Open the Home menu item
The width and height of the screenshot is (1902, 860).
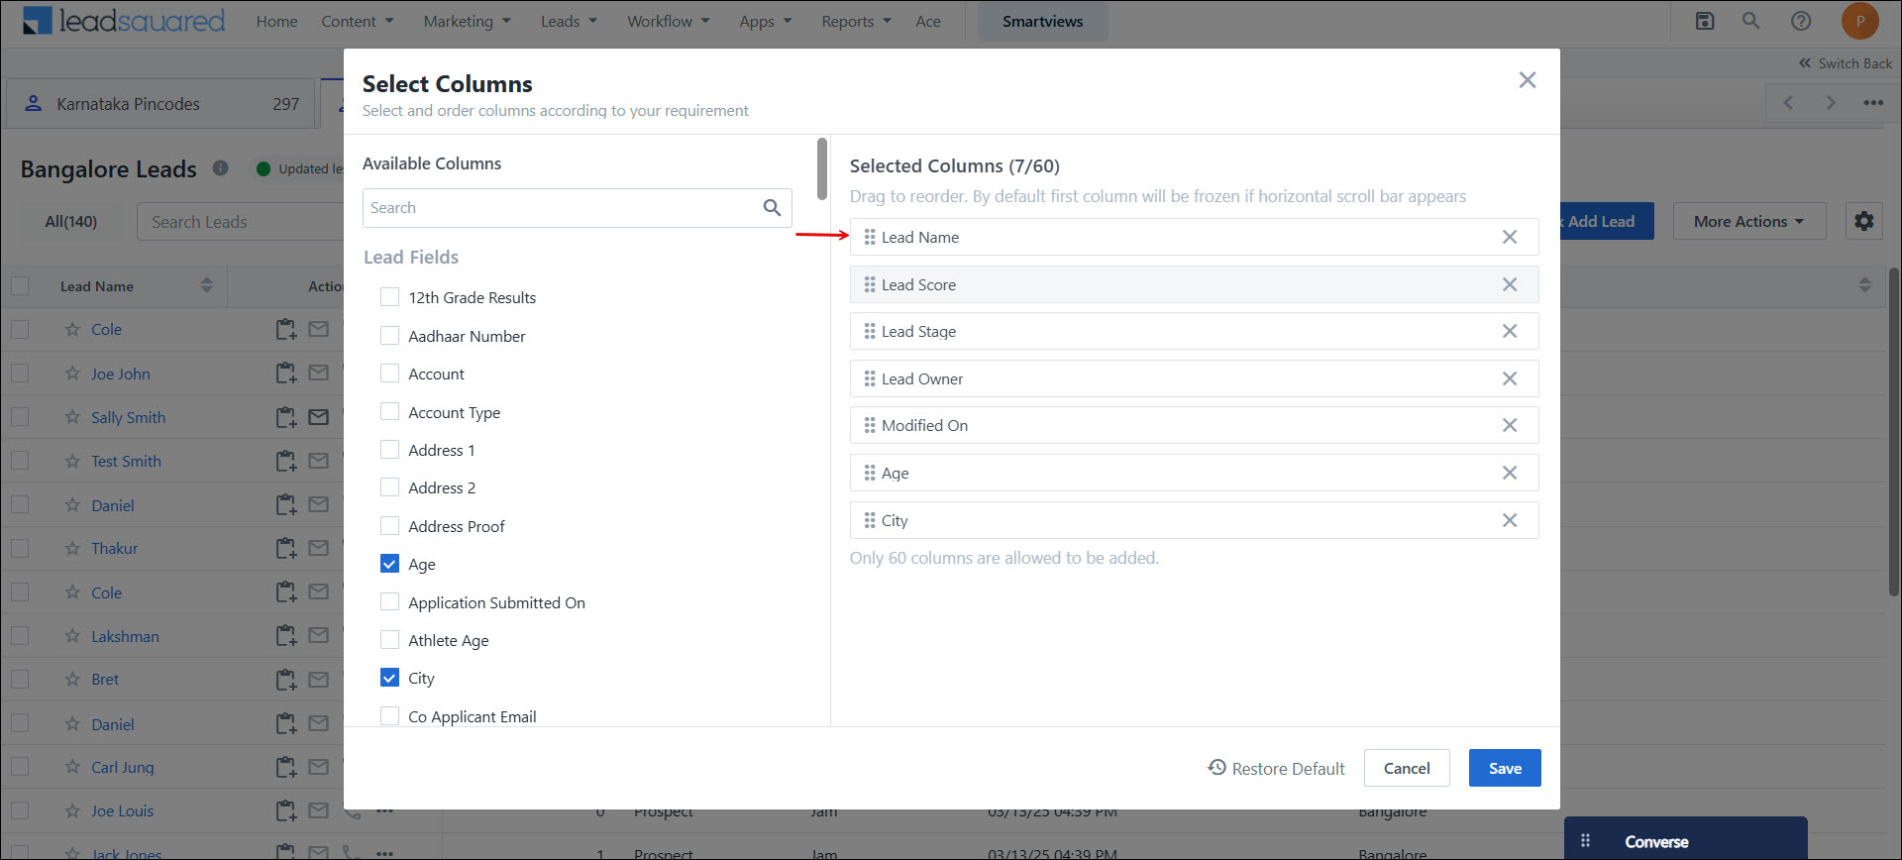pos(276,21)
